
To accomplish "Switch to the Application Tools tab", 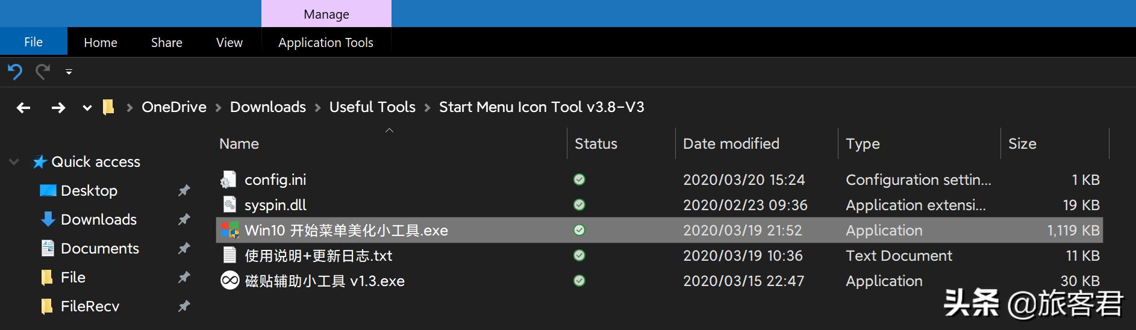I will click(326, 43).
